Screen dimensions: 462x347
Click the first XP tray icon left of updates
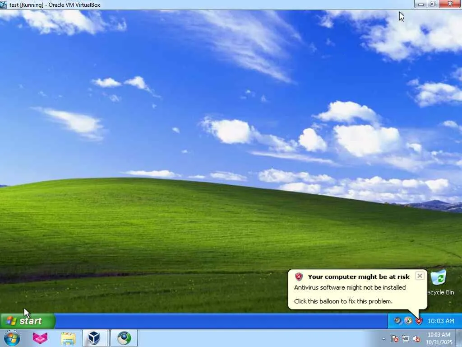coord(397,320)
